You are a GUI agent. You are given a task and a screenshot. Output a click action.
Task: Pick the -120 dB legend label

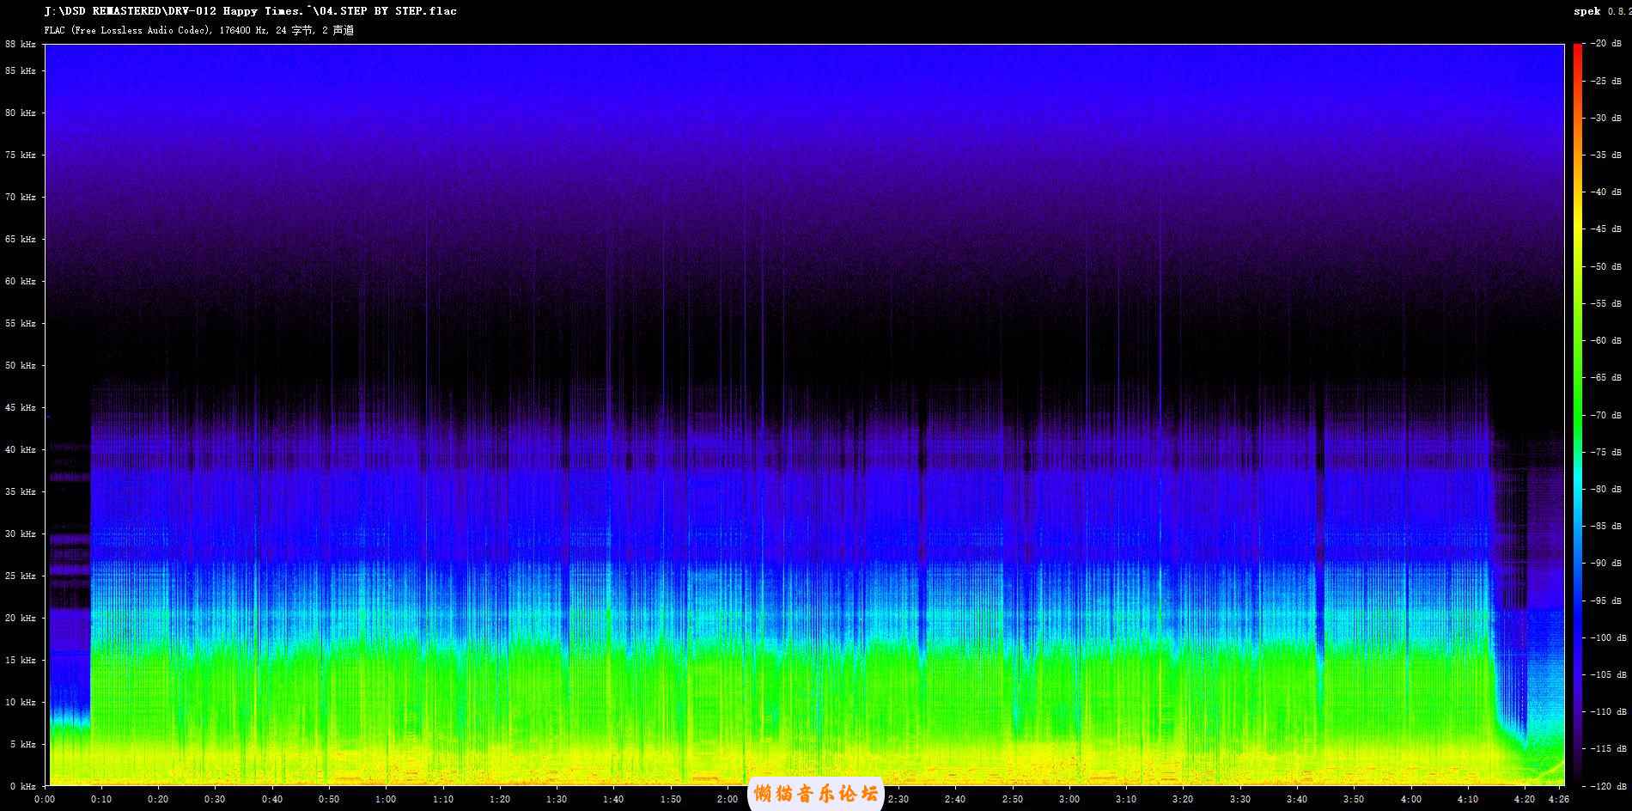pyautogui.click(x=1608, y=786)
